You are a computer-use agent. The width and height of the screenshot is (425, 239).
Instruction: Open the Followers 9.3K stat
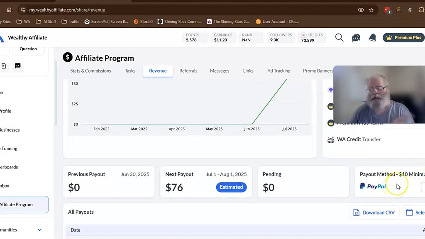[x=281, y=37]
